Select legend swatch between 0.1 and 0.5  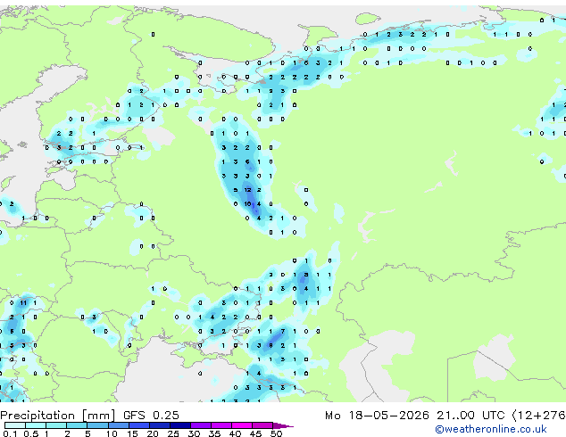click(x=15, y=425)
